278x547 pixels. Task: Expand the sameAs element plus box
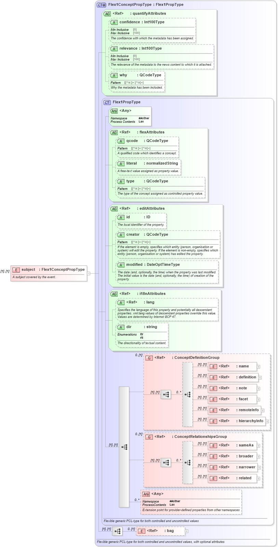tap(259, 445)
